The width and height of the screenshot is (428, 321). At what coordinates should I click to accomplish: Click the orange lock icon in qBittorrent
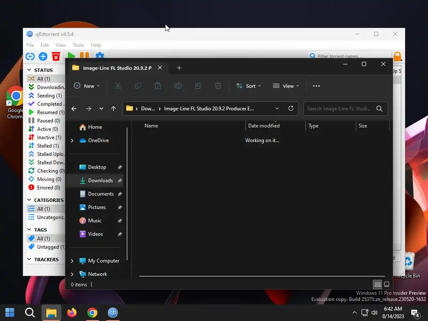[397, 56]
